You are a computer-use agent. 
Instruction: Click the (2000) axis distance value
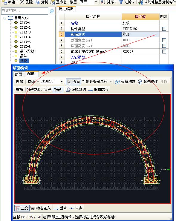click(x=128, y=51)
